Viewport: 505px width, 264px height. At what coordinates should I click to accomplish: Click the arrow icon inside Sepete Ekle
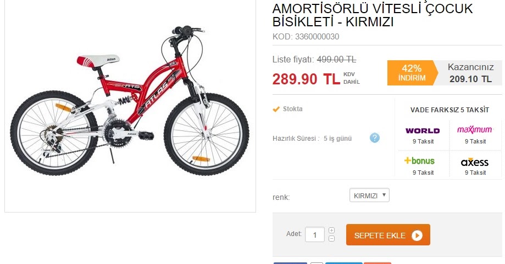(417, 236)
